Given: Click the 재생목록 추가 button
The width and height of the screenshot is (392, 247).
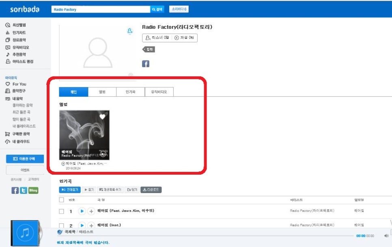Looking at the screenshot, I should point(110,190).
